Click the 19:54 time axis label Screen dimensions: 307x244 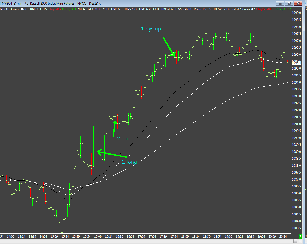[261, 237]
